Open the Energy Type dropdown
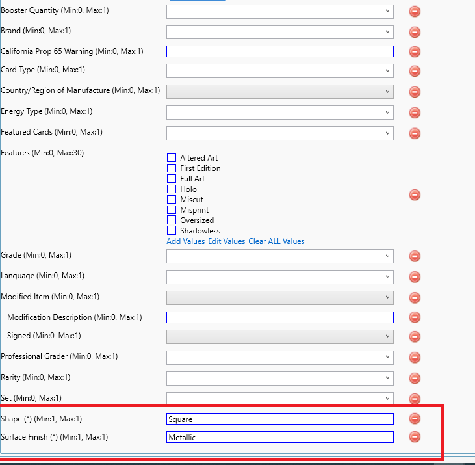Screen dimensions: 475x465 280,113
